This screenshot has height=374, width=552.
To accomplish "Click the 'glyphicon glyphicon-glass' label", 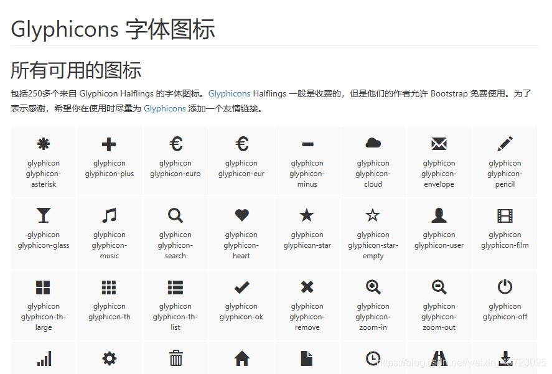I will click(x=44, y=240).
